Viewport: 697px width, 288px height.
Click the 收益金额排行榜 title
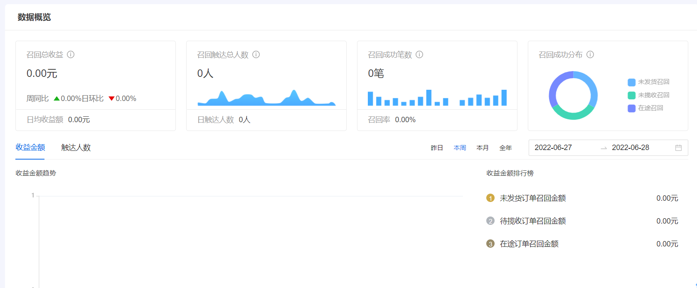pos(510,173)
